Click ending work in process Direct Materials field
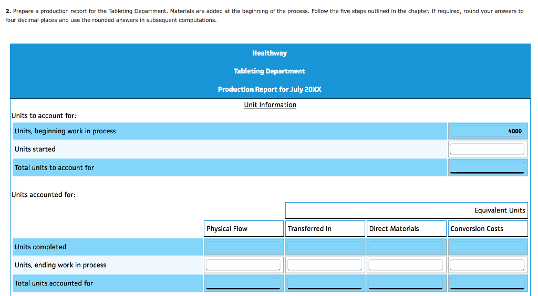The width and height of the screenshot is (538, 296). 406,265
